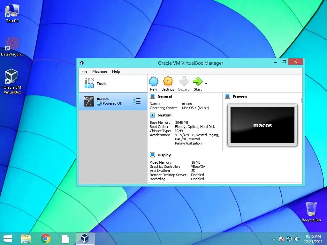Select the Recycle Bin desktop icon
The image size is (327, 245).
tap(311, 212)
